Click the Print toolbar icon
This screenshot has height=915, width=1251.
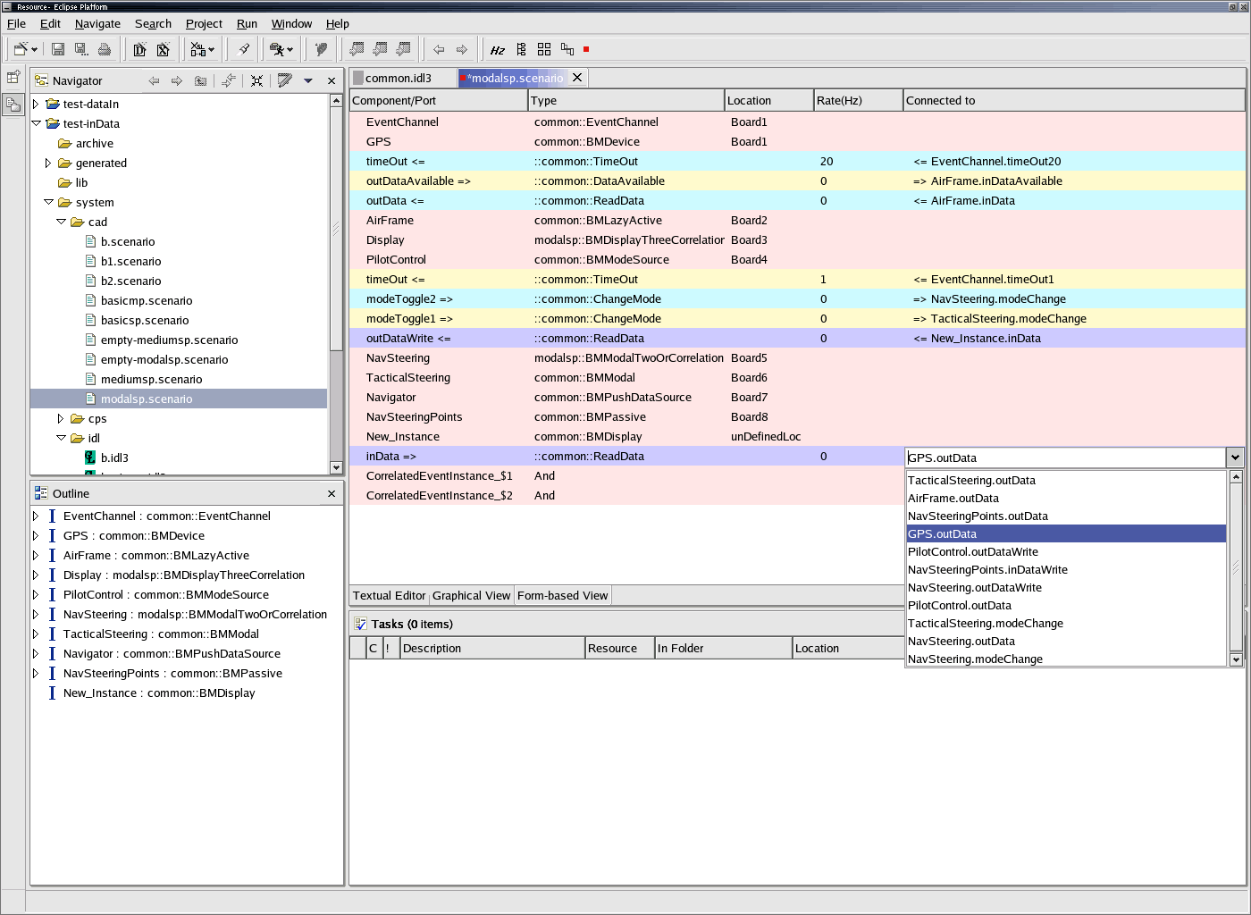[105, 49]
